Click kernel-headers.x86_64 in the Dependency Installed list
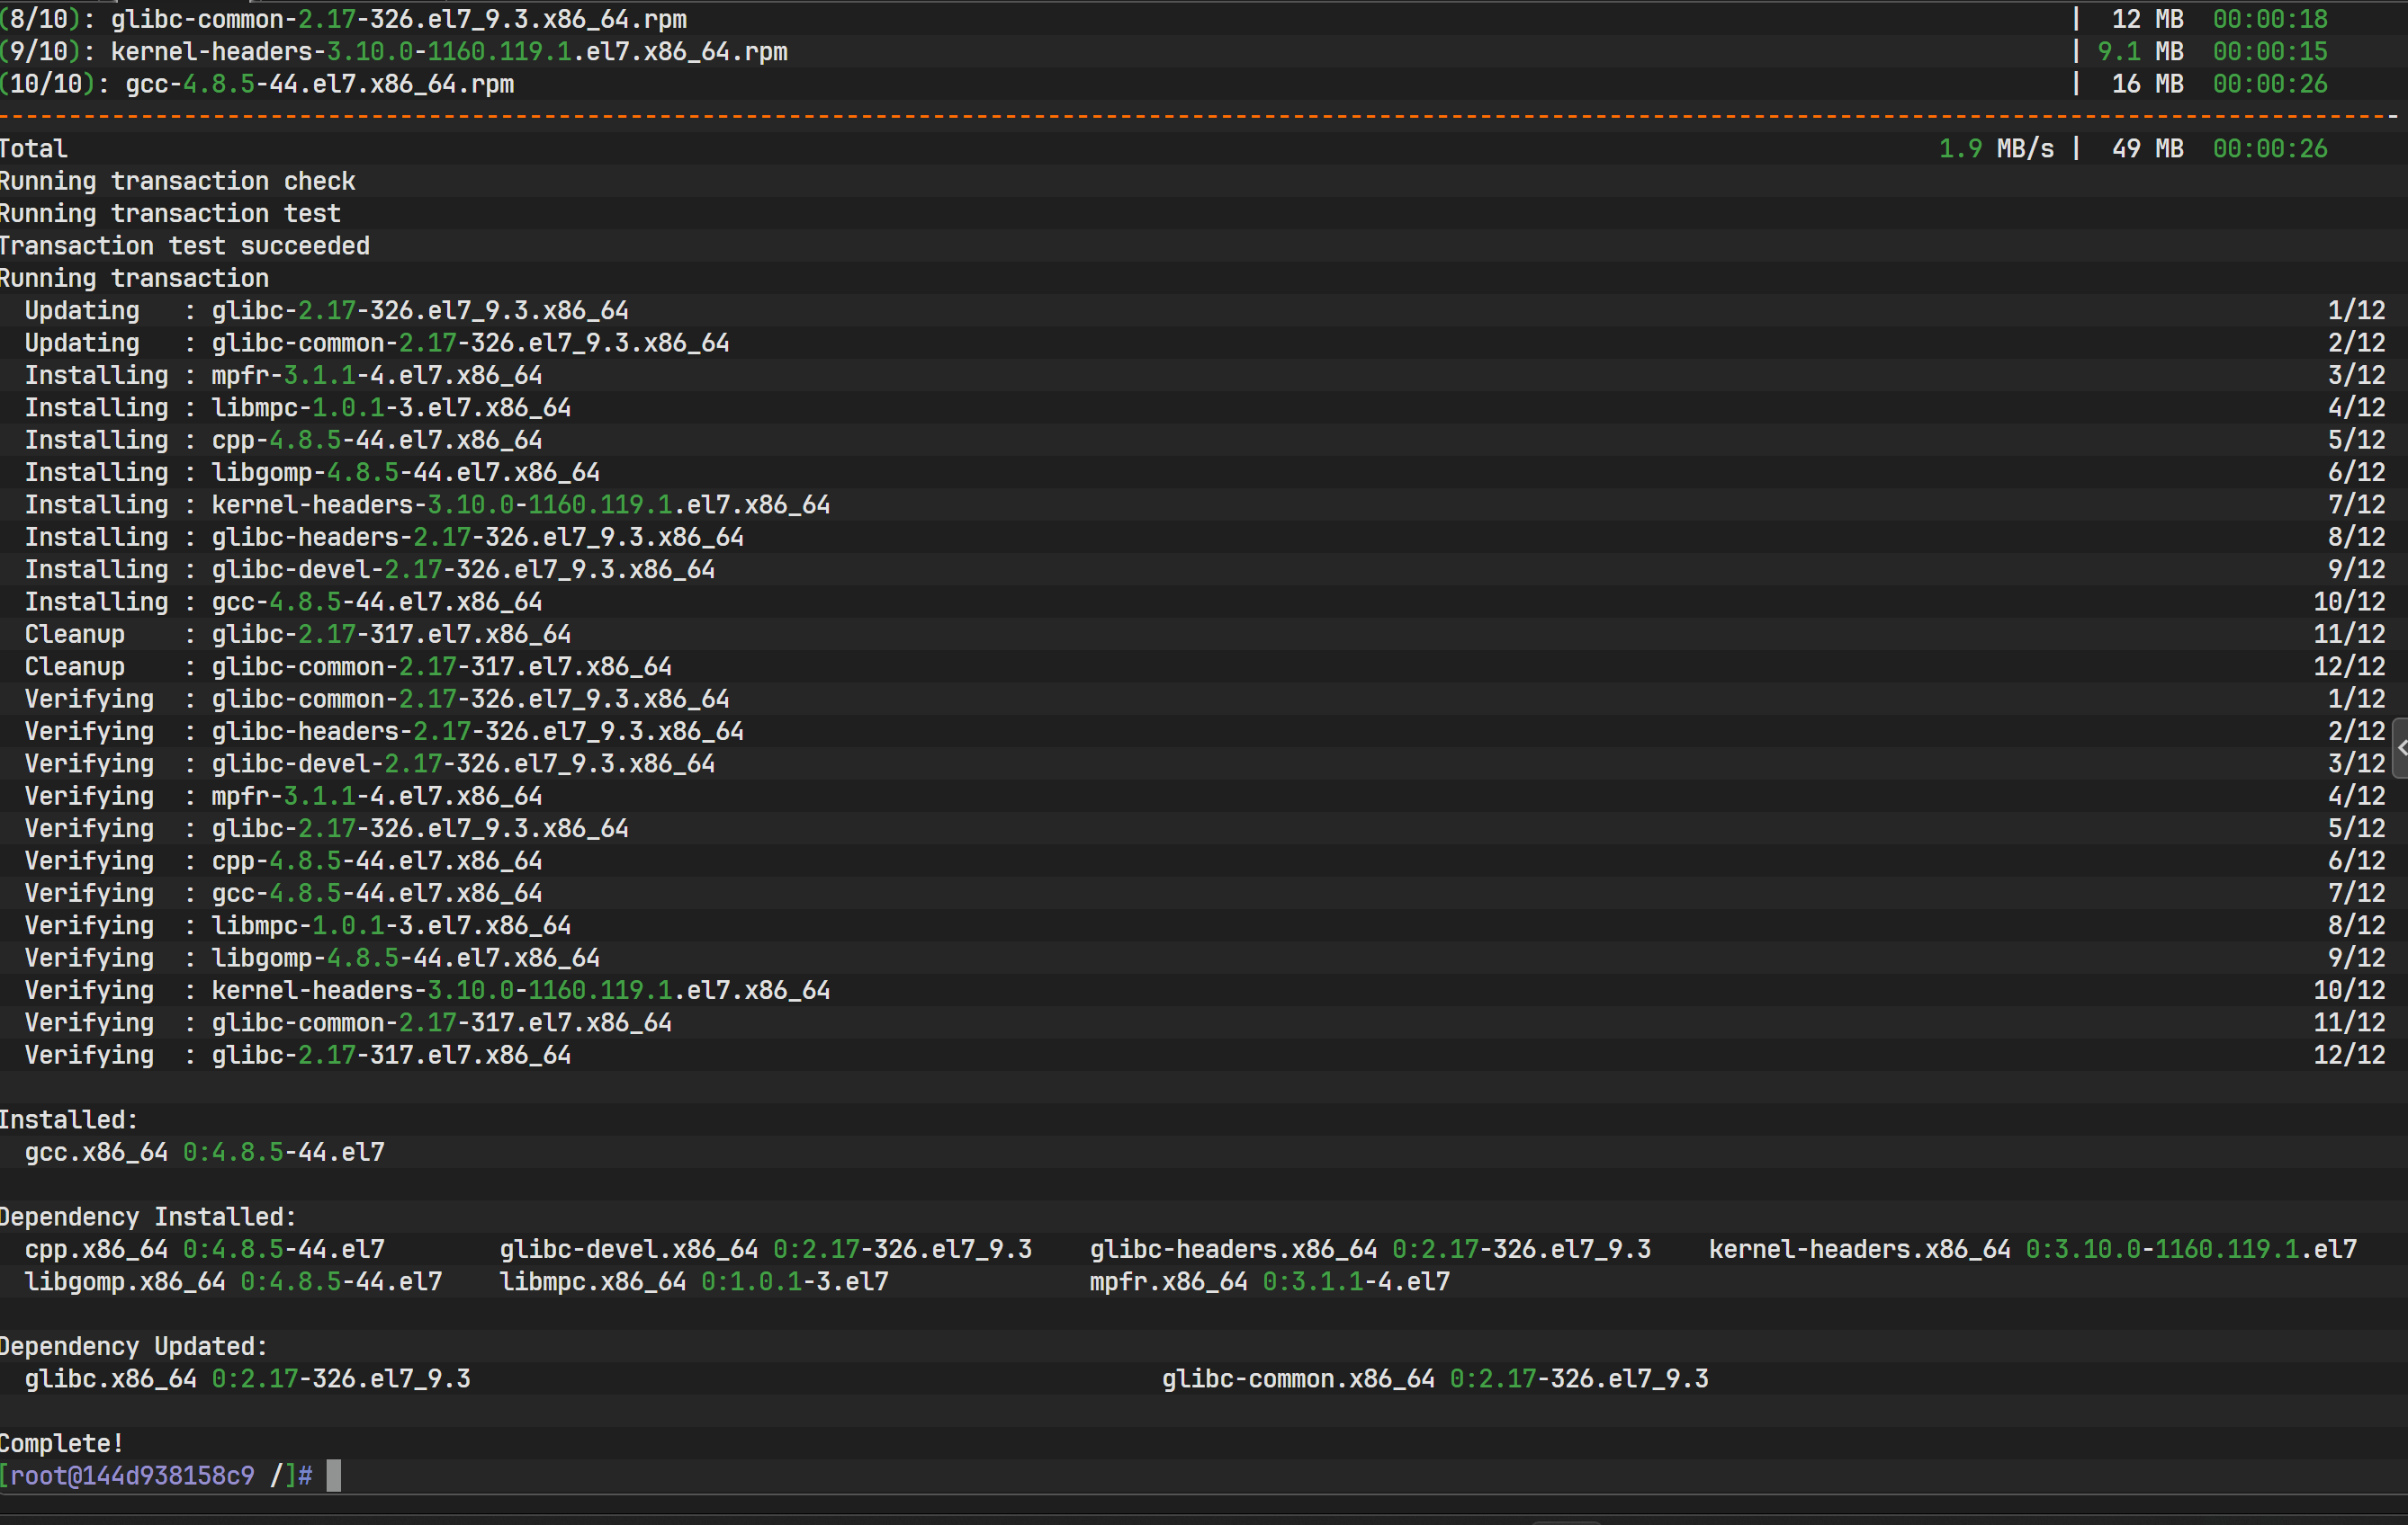The width and height of the screenshot is (2408, 1525). (1859, 1249)
